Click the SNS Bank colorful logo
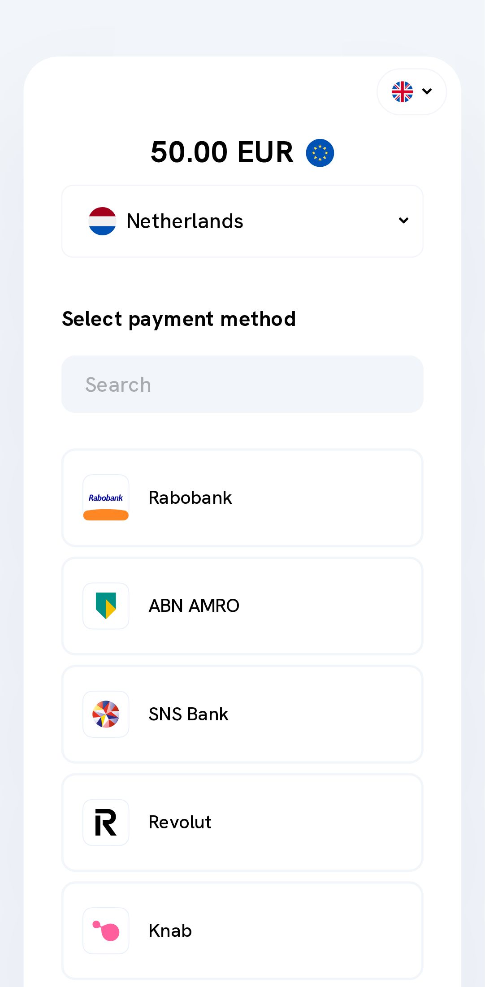Screen dimensions: 485x987 (106, 714)
